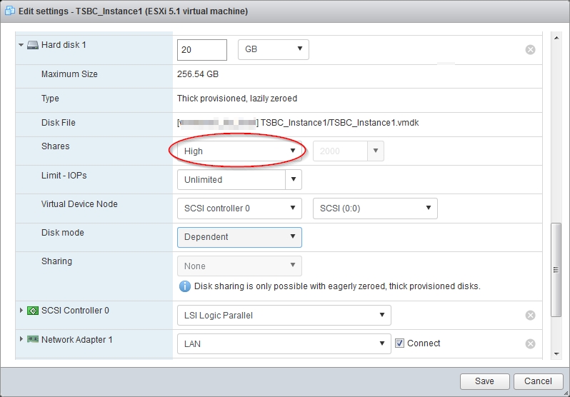570x397 pixels.
Task: Click the Cancel button
Action: pos(538,381)
